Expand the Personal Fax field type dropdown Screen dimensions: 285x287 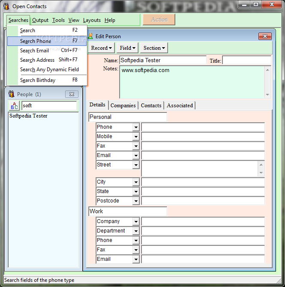tap(136, 146)
